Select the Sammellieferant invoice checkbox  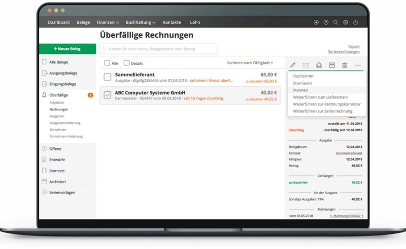(107, 77)
